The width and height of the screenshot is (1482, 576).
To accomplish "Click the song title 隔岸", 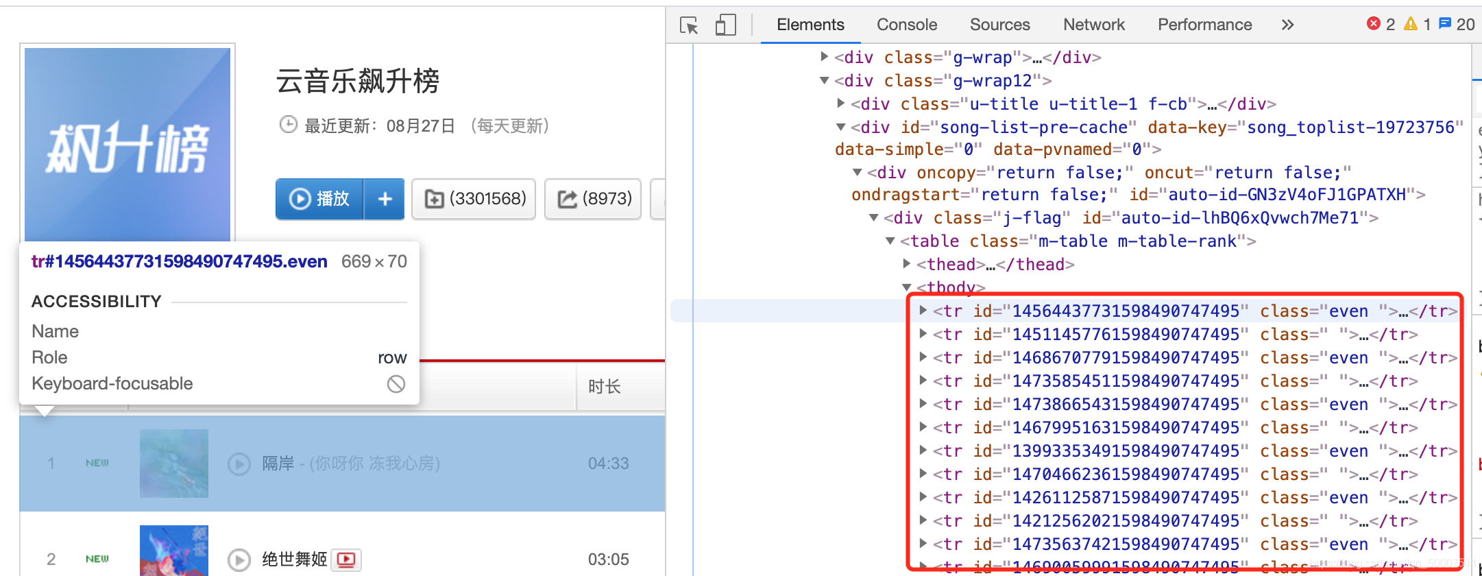I will (278, 464).
